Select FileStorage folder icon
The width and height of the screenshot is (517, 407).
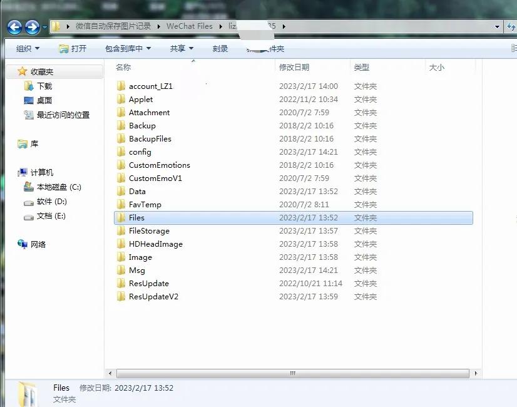(x=121, y=231)
